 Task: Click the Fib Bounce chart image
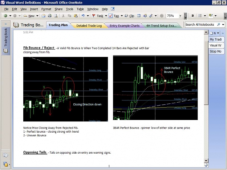click(66, 89)
